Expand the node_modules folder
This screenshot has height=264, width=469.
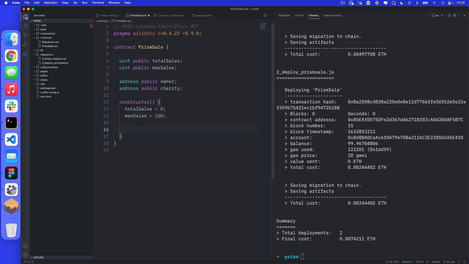click(48, 67)
